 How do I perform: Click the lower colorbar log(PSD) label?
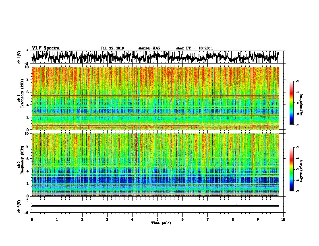(301, 171)
